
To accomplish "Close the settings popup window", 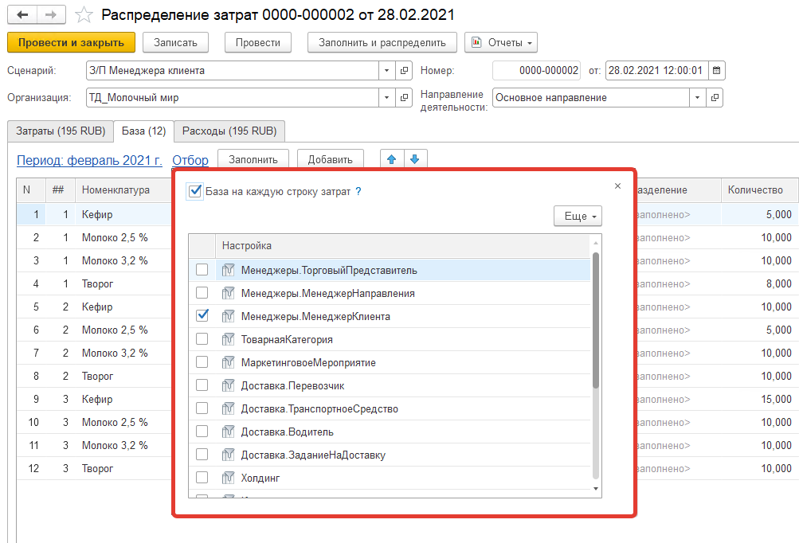I will point(617,186).
